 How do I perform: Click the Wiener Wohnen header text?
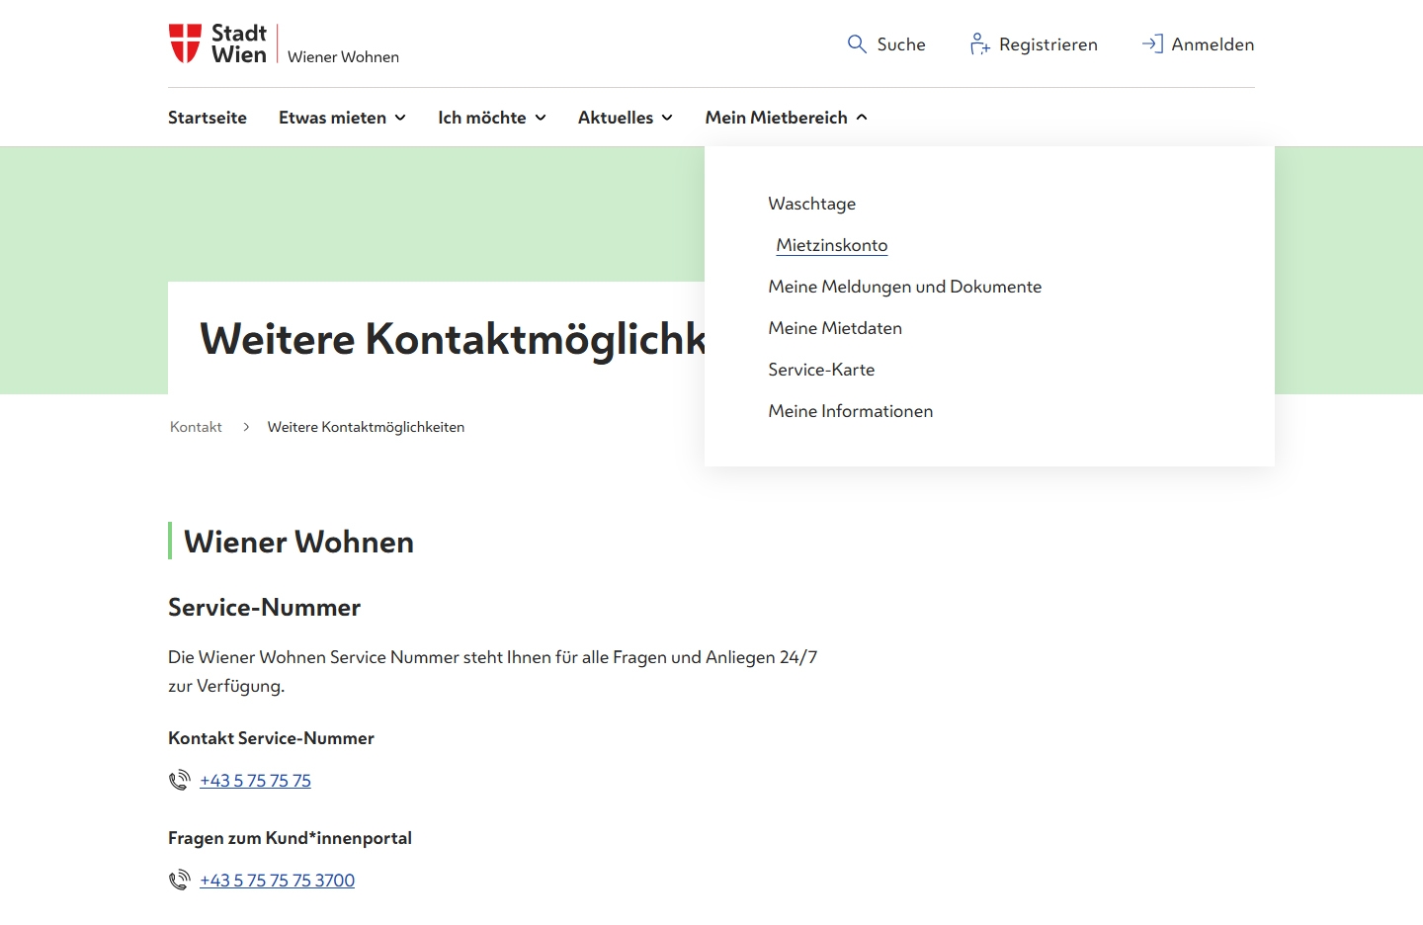(x=343, y=57)
